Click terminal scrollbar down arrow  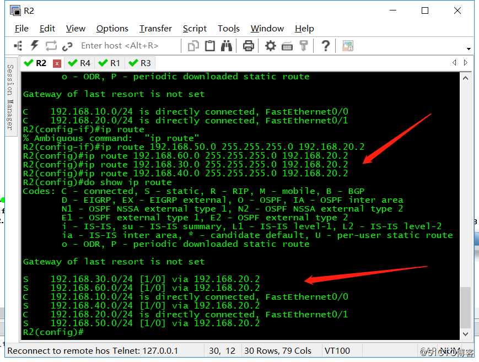[x=465, y=334]
